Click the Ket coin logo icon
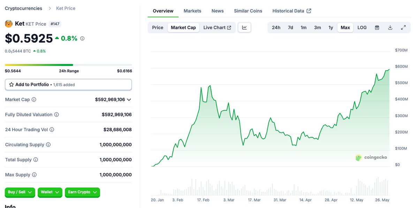 click(9, 24)
